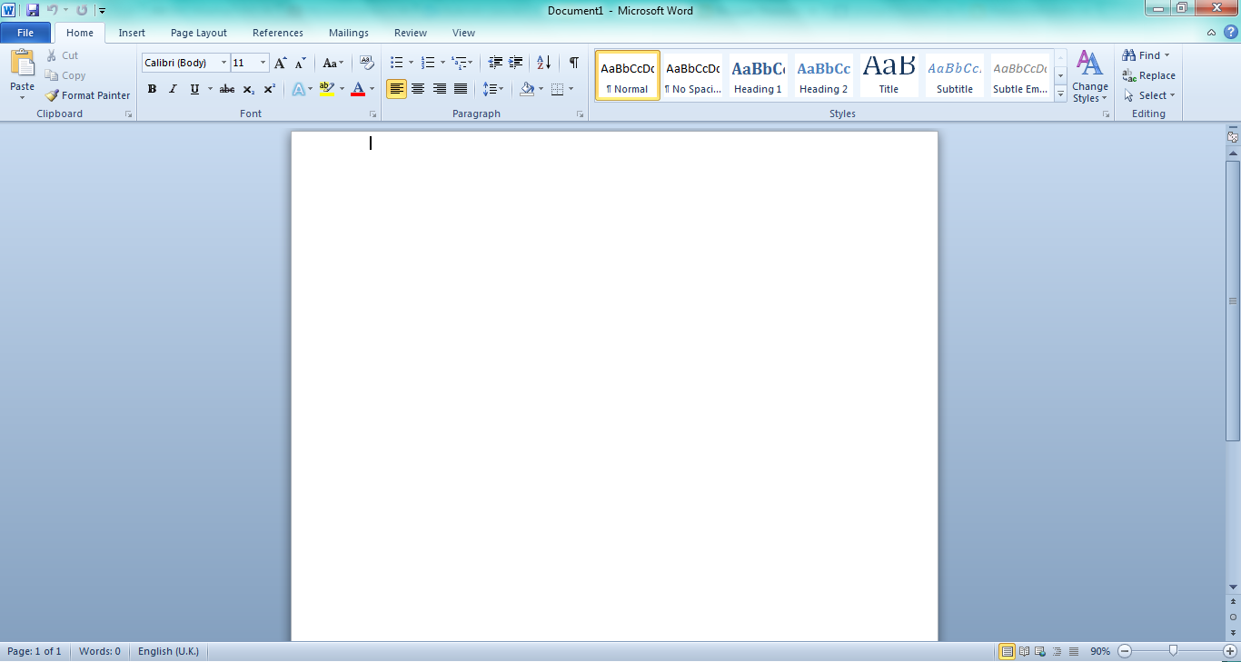Click the Replace command
The image size is (1241, 662).
click(1149, 75)
